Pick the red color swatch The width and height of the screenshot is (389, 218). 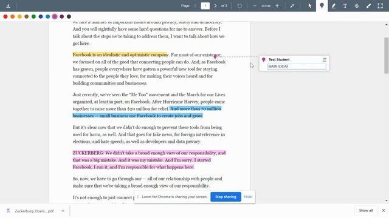[5, 16]
